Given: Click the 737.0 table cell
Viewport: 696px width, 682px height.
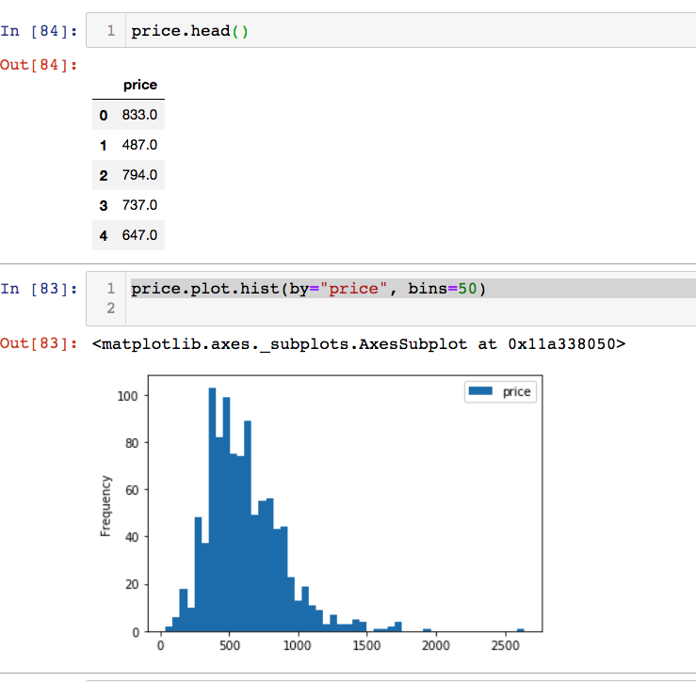Looking at the screenshot, I should [x=139, y=205].
